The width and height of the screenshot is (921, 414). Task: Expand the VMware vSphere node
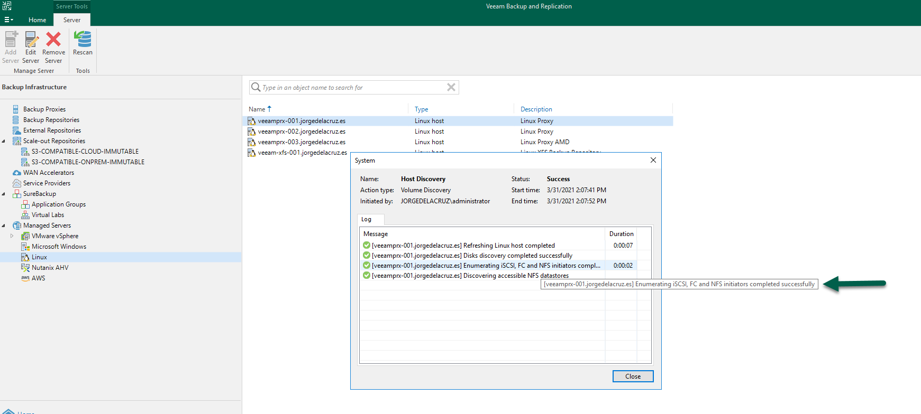coord(12,236)
